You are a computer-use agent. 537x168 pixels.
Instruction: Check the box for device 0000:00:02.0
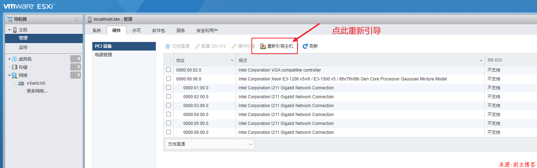169,70
